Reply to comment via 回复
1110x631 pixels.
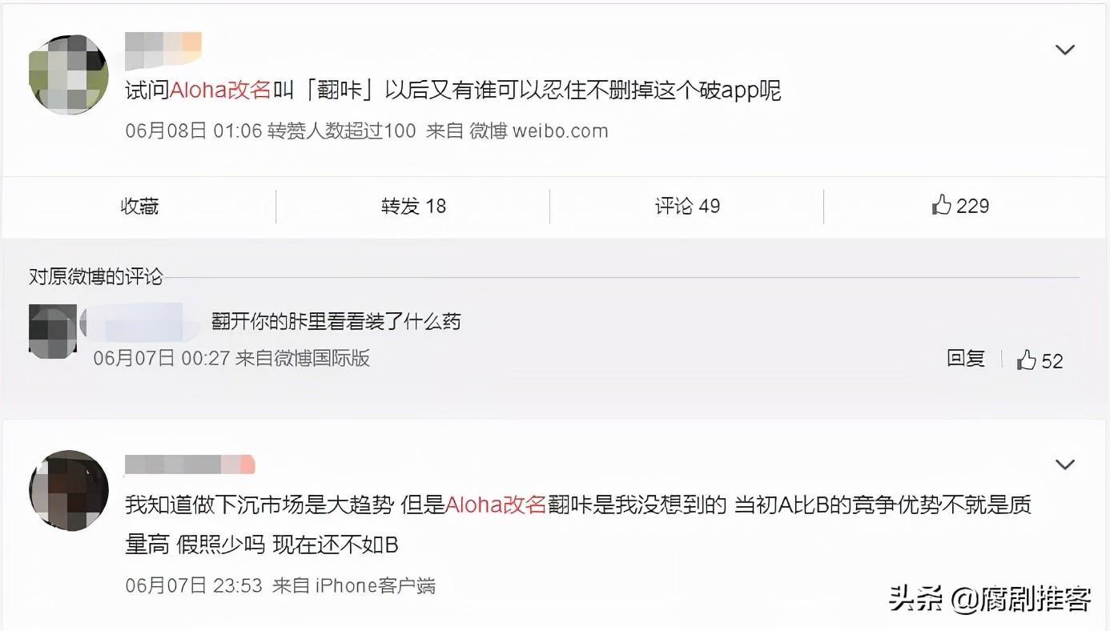click(x=966, y=358)
